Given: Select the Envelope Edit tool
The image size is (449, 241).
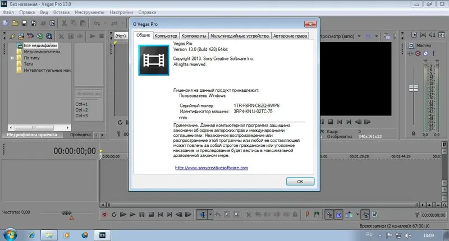Looking at the screenshot, I should (x=218, y=215).
